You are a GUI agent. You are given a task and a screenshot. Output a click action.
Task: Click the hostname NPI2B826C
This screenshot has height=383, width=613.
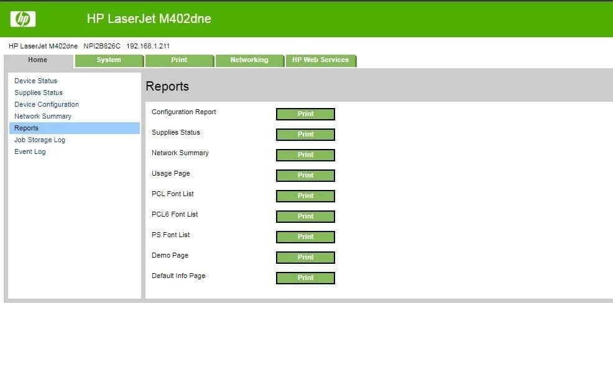[102, 46]
